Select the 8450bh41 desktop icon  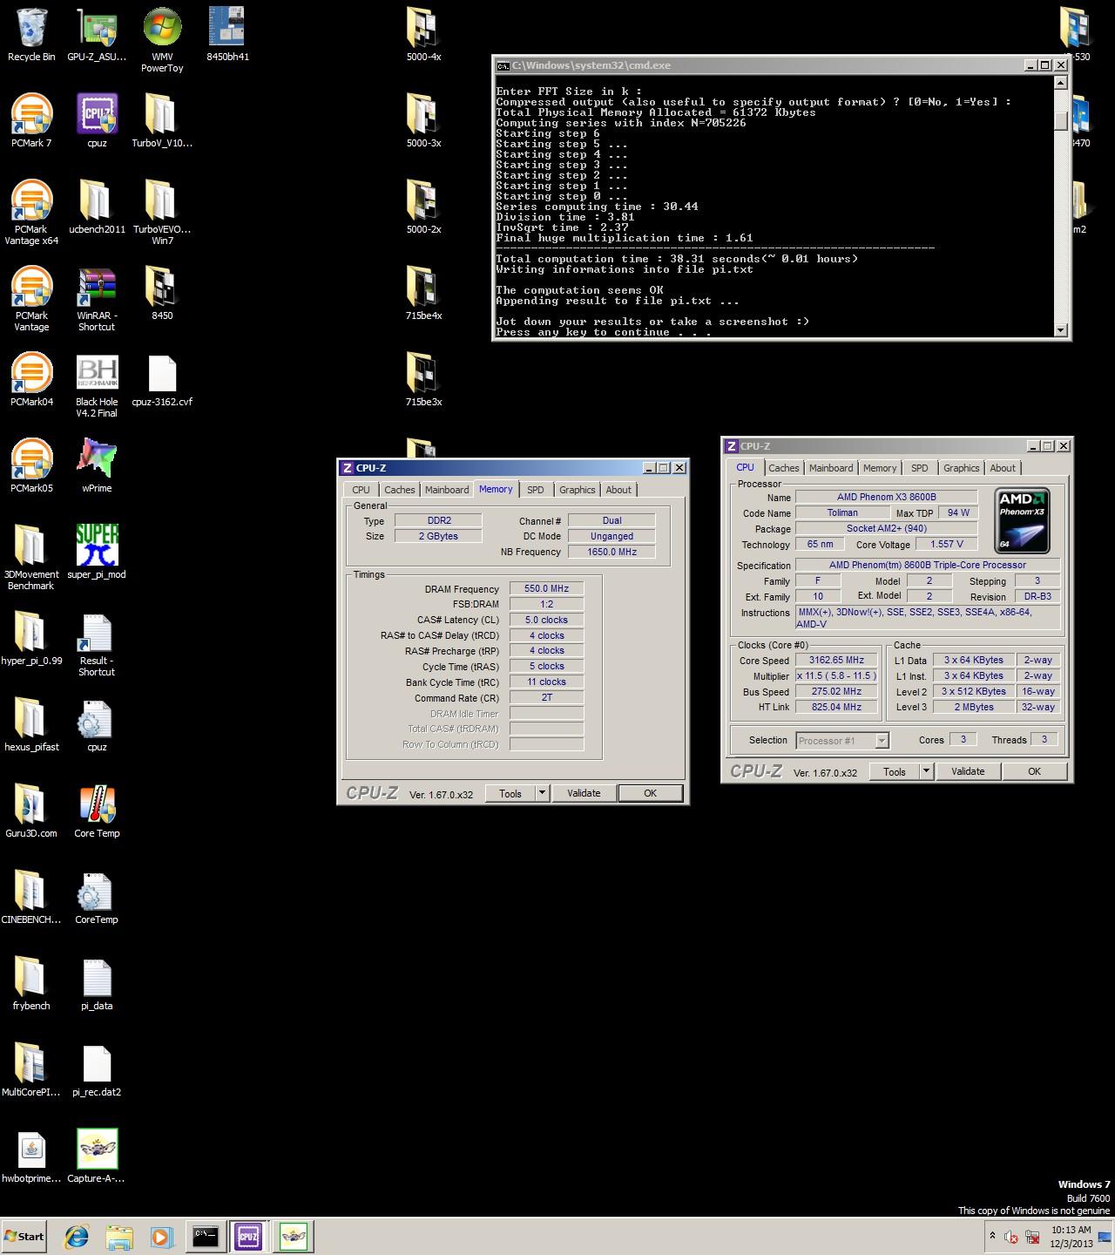[227, 35]
